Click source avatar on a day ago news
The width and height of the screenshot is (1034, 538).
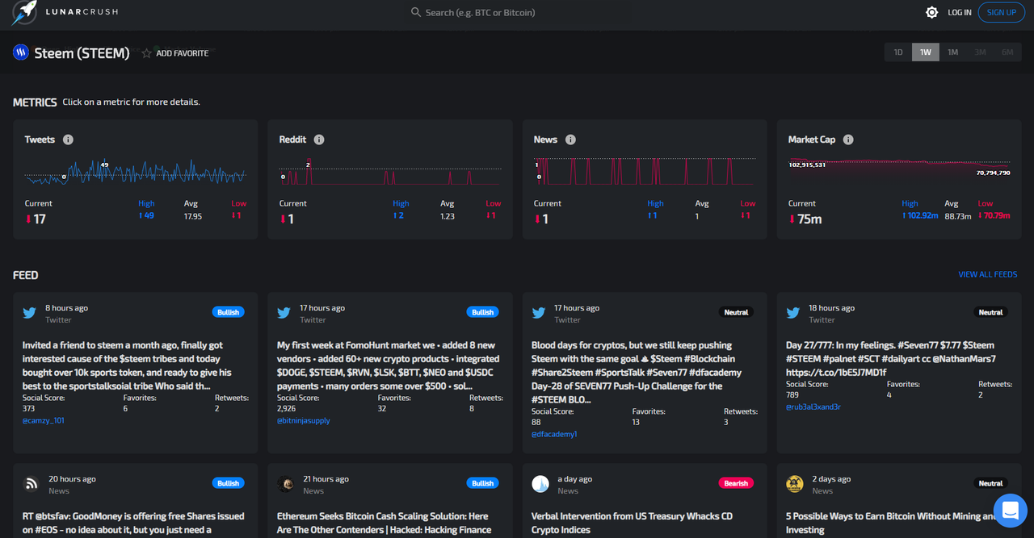coord(540,484)
